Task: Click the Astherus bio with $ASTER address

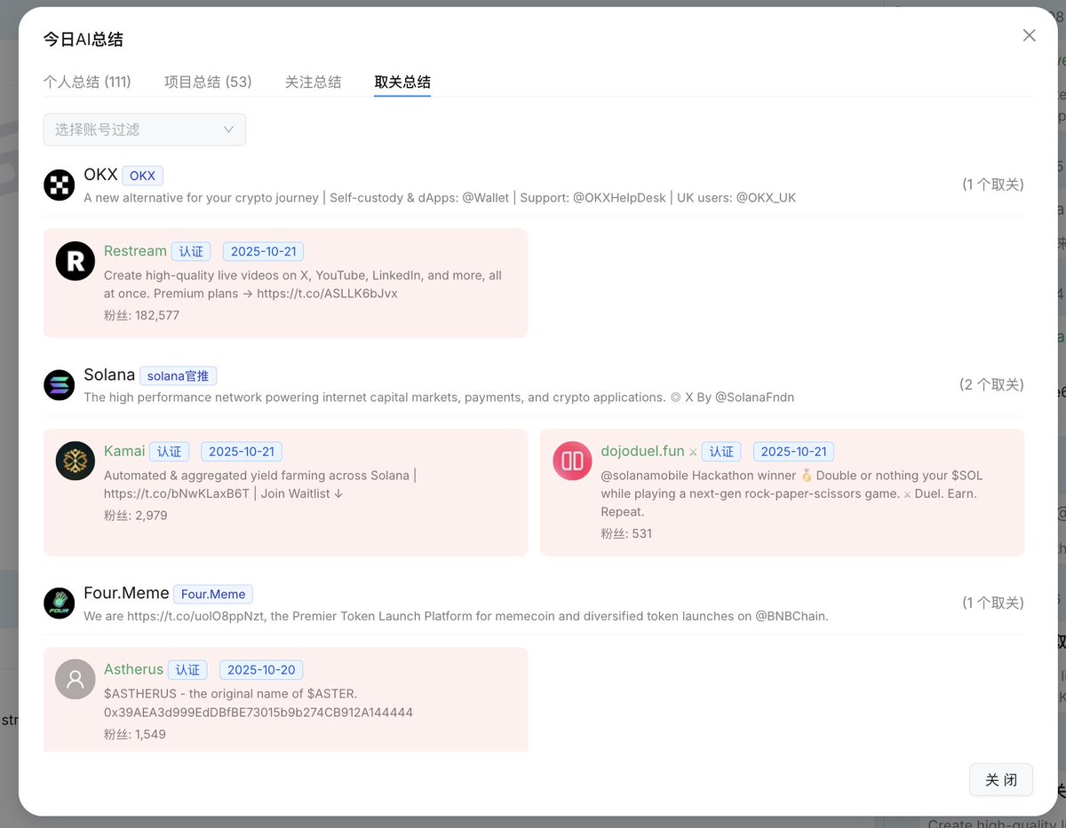Action: (x=259, y=703)
